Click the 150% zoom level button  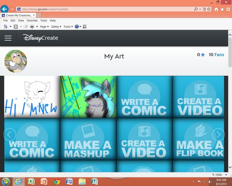point(217,175)
